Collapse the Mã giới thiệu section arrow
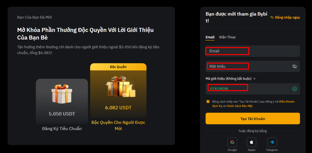The height and width of the screenshot is (153, 312). (x=254, y=79)
